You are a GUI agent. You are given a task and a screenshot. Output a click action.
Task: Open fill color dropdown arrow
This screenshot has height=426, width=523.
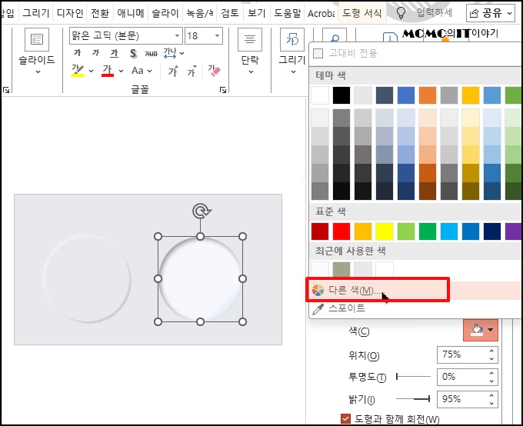pyautogui.click(x=491, y=330)
